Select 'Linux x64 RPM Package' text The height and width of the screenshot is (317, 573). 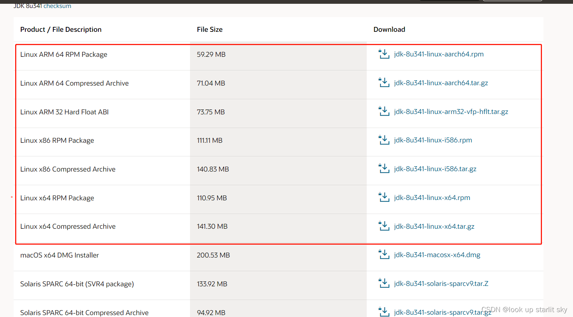point(57,198)
